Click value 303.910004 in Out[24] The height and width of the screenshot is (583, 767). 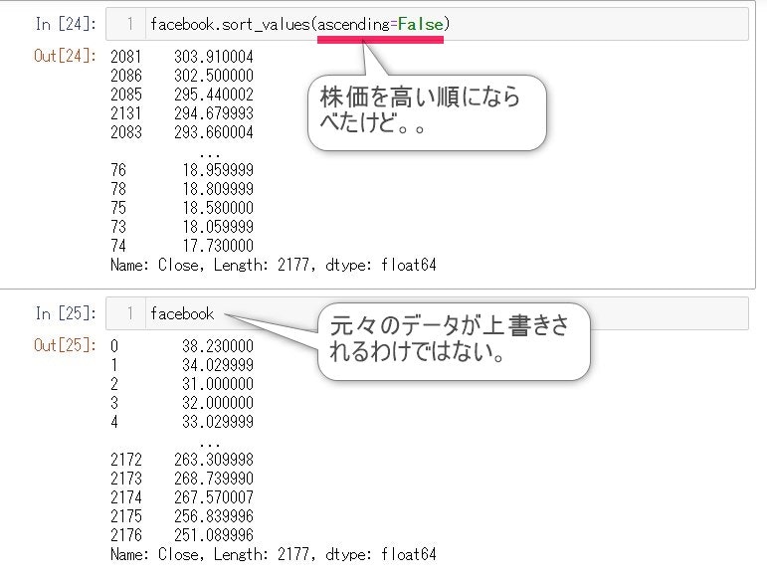(214, 57)
